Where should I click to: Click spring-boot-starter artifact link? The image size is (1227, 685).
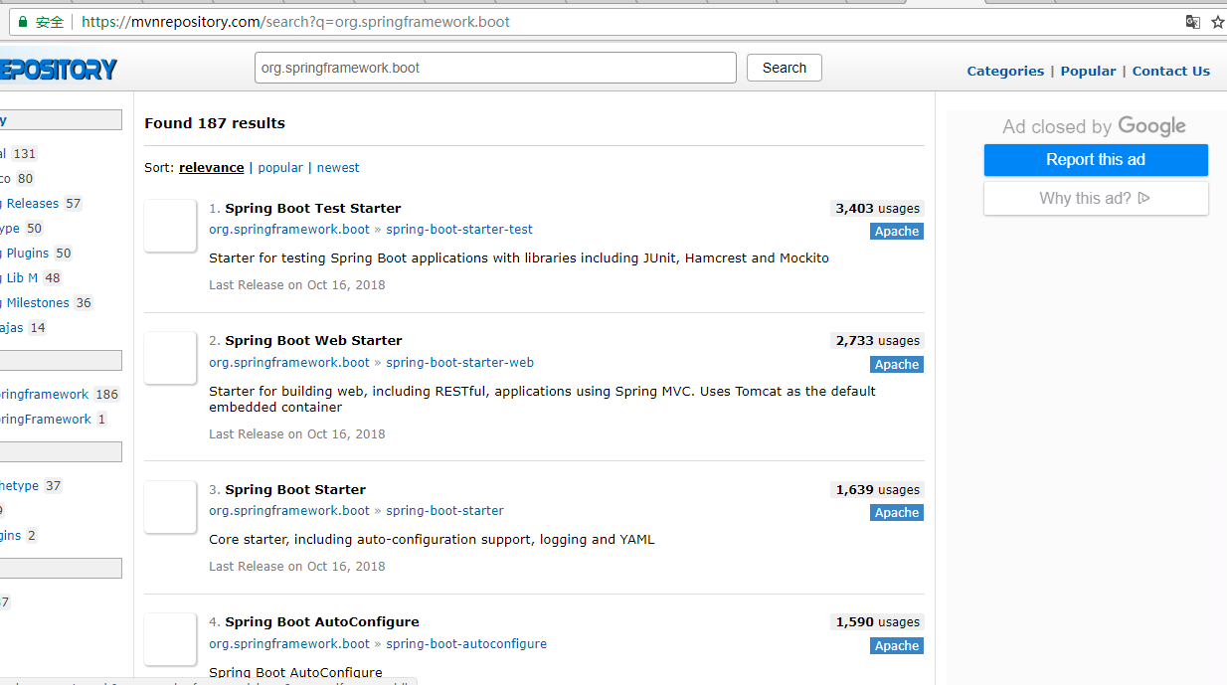click(x=444, y=511)
